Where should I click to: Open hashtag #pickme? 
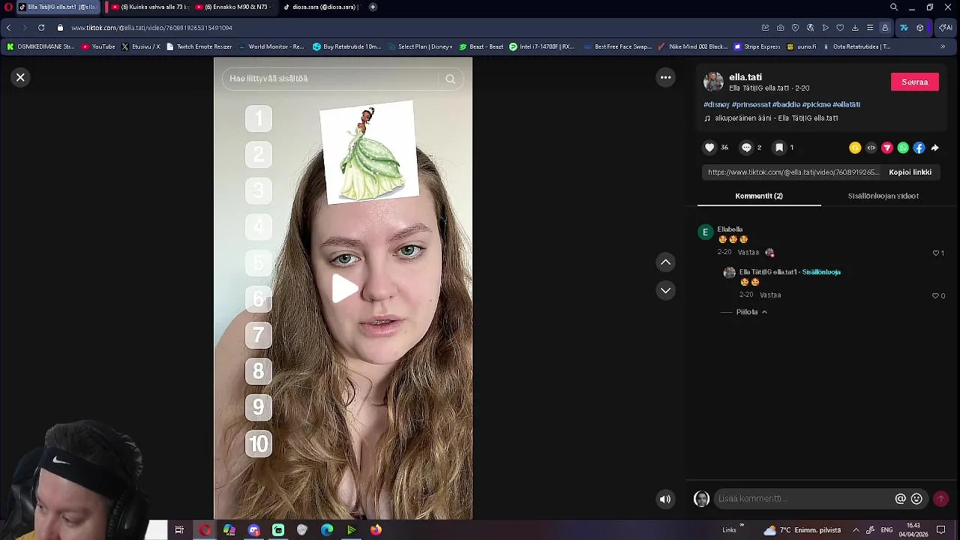pos(815,104)
